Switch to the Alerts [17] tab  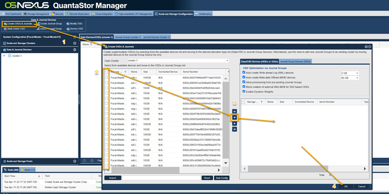coord(27,170)
